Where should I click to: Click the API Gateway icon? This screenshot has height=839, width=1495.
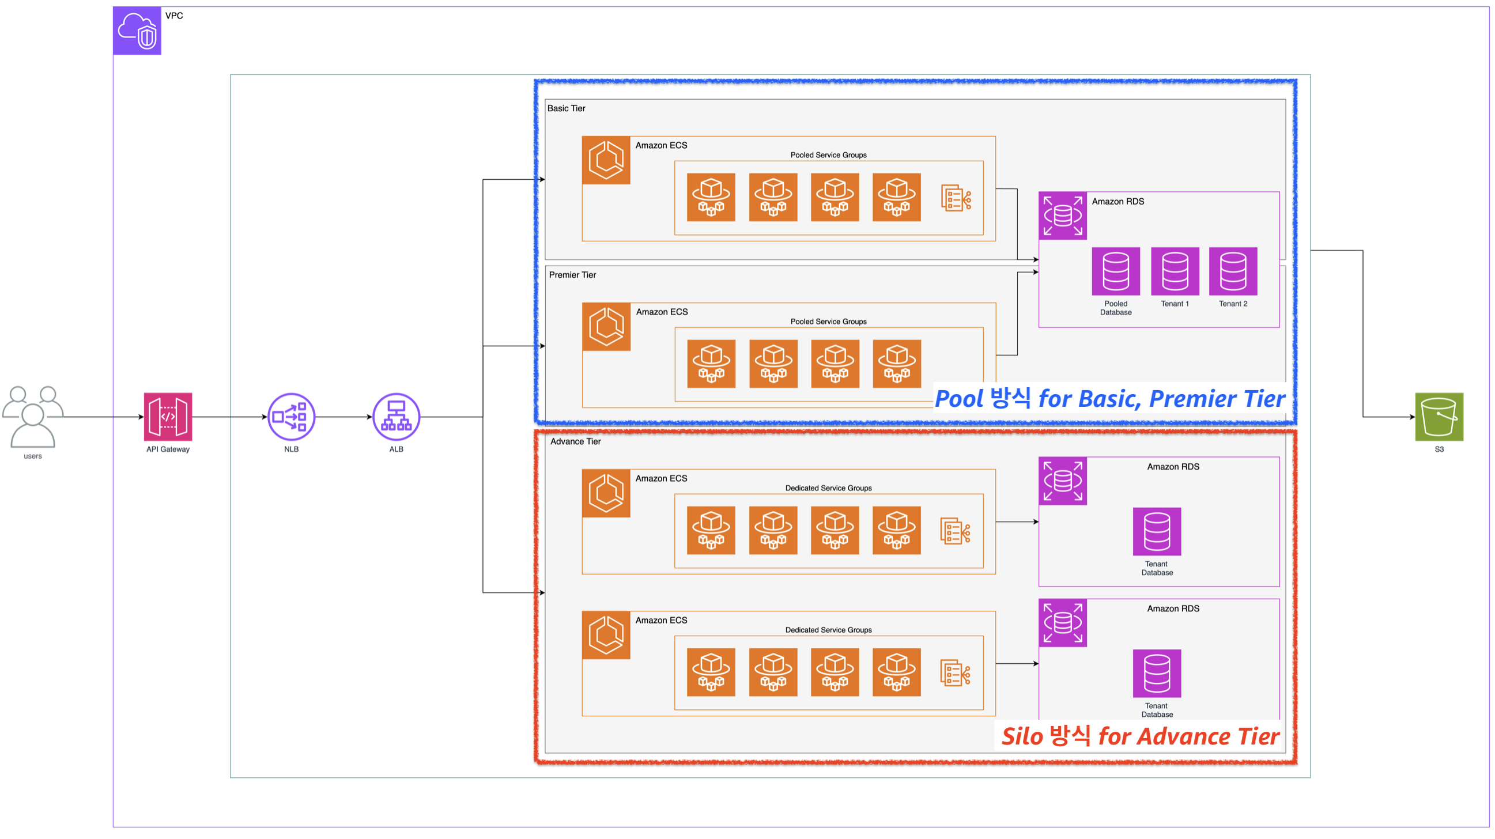168,417
